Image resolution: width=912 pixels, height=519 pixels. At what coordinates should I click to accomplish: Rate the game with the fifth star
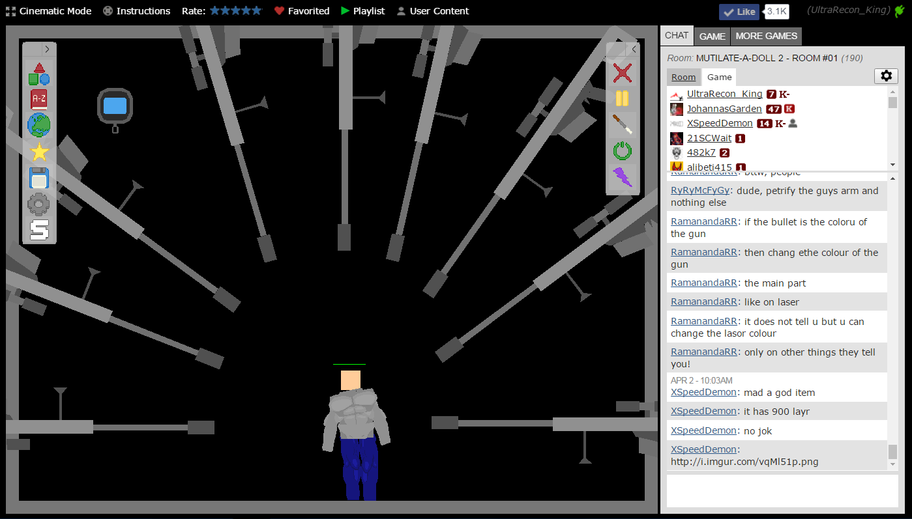pos(257,11)
